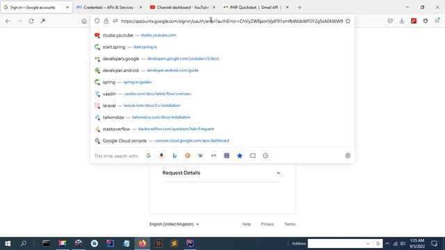Switch to Channel dashboard - YouTube tab

coord(182,8)
